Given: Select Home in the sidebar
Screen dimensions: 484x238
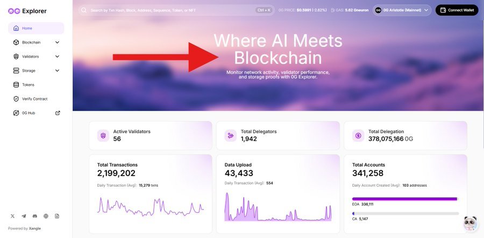Looking at the screenshot, I should (x=27, y=28).
